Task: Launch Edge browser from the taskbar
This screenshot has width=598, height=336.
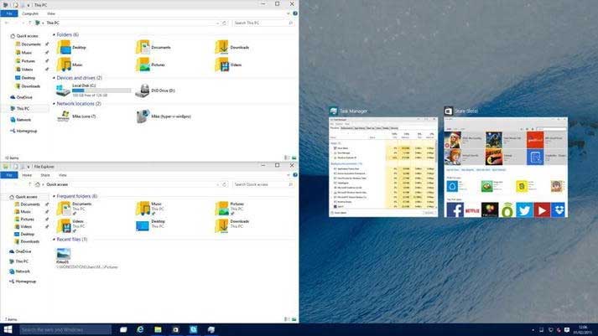Action: tap(140, 329)
